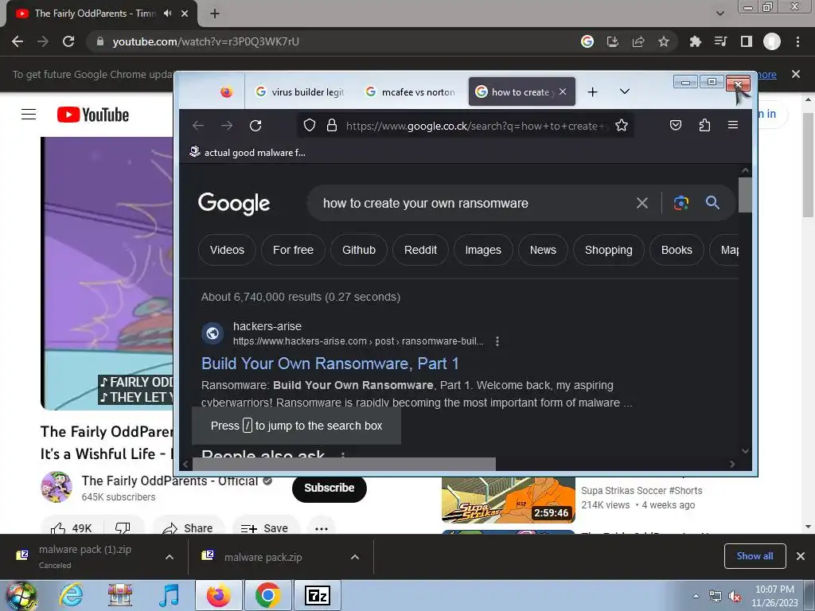815x611 pixels.
Task: Click Firefox site security padlock icon
Action: coord(332,125)
